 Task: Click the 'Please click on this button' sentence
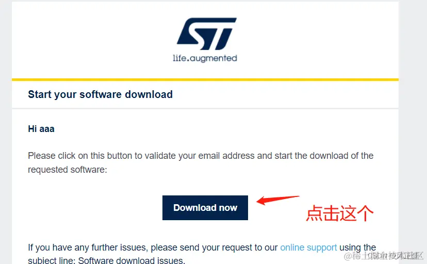201,156
